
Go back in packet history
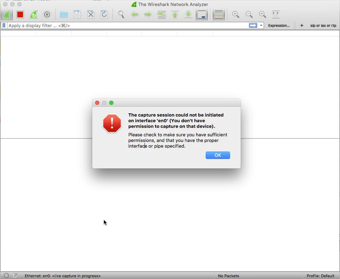click(x=135, y=15)
